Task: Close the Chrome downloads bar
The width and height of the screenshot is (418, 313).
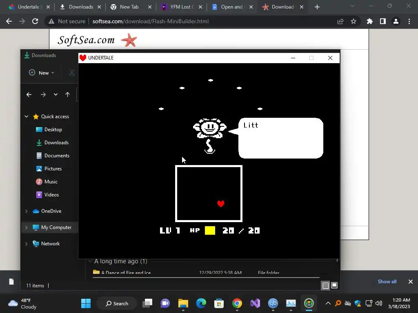Action: (x=411, y=282)
